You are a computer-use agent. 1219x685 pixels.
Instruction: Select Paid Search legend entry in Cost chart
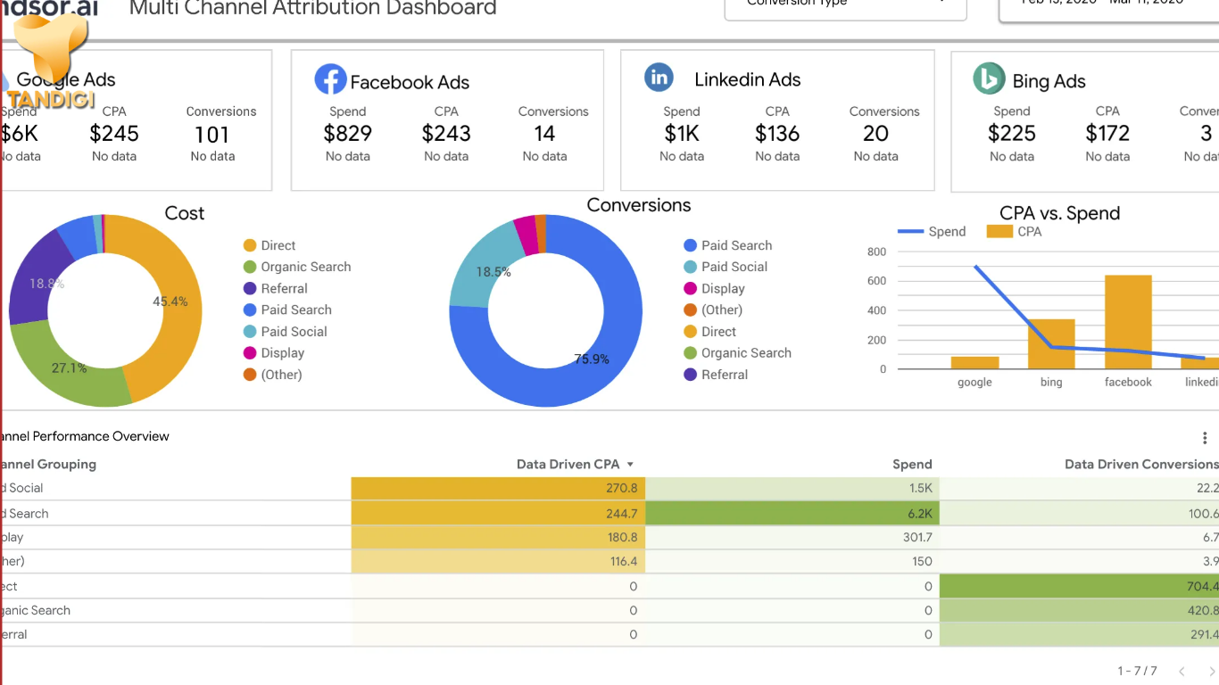tap(287, 309)
